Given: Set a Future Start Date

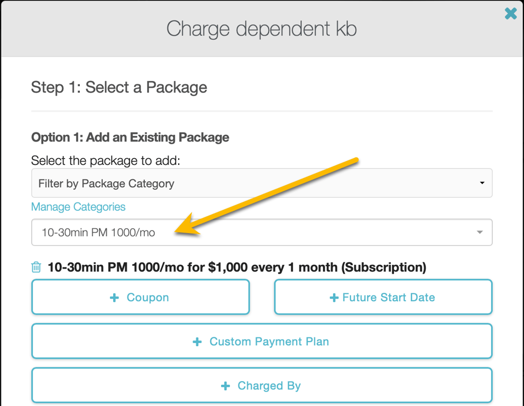Looking at the screenshot, I should tap(383, 297).
